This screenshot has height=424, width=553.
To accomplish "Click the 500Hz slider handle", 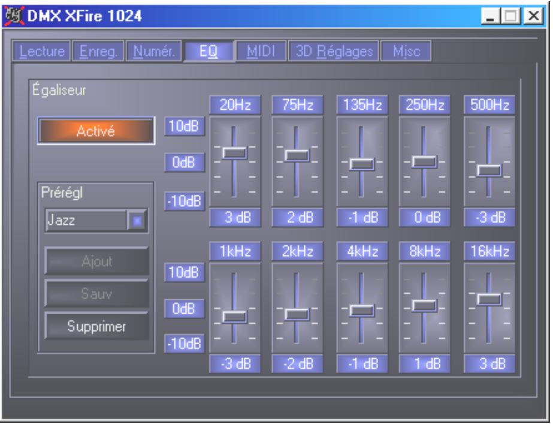I will coord(489,170).
